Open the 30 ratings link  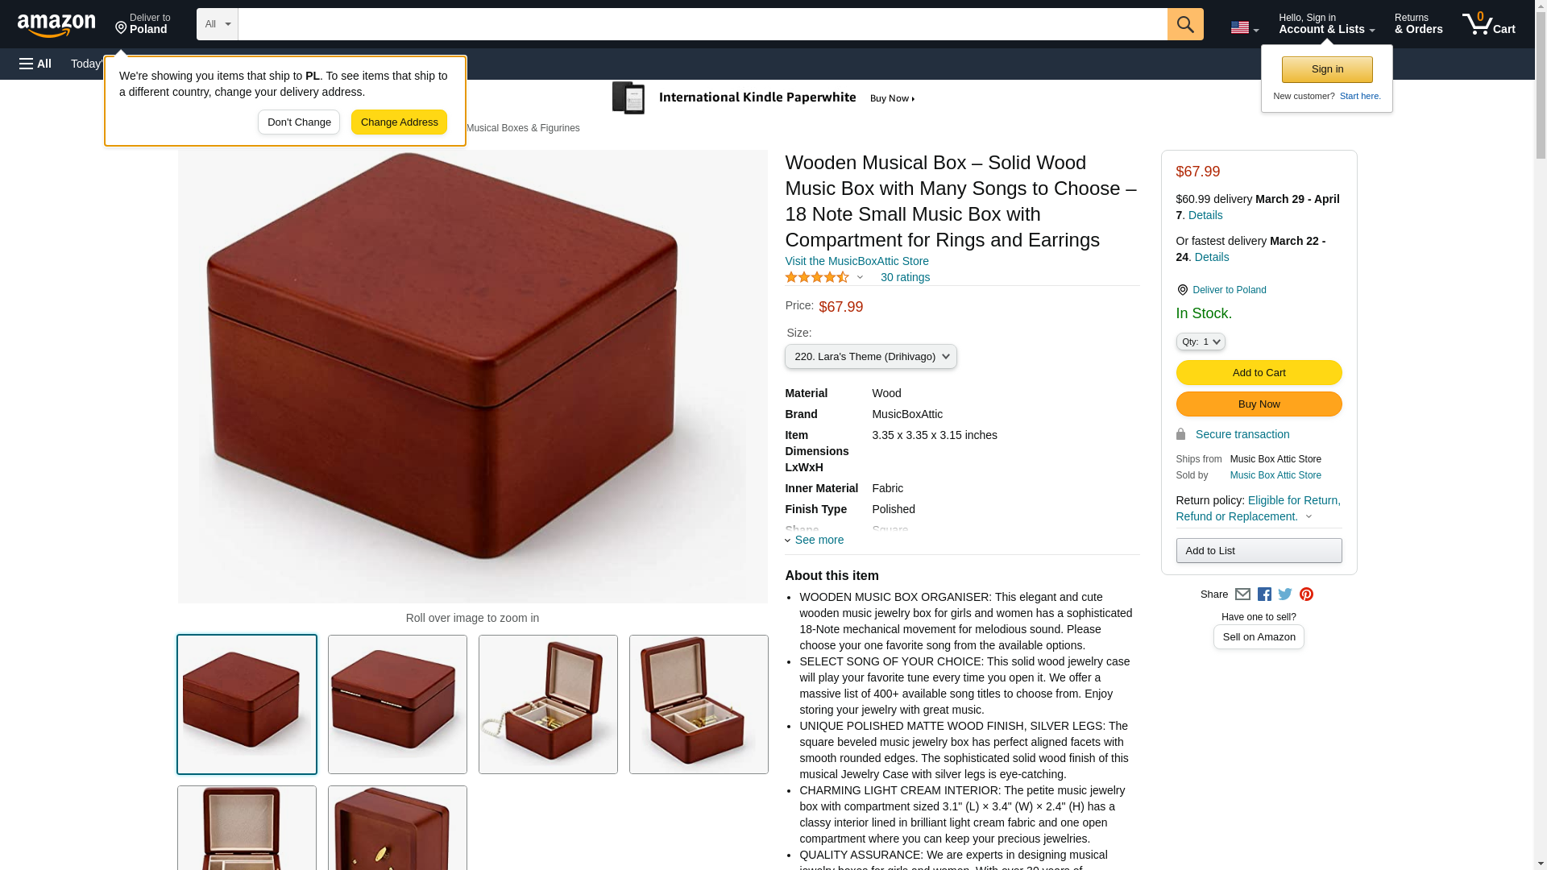(905, 277)
